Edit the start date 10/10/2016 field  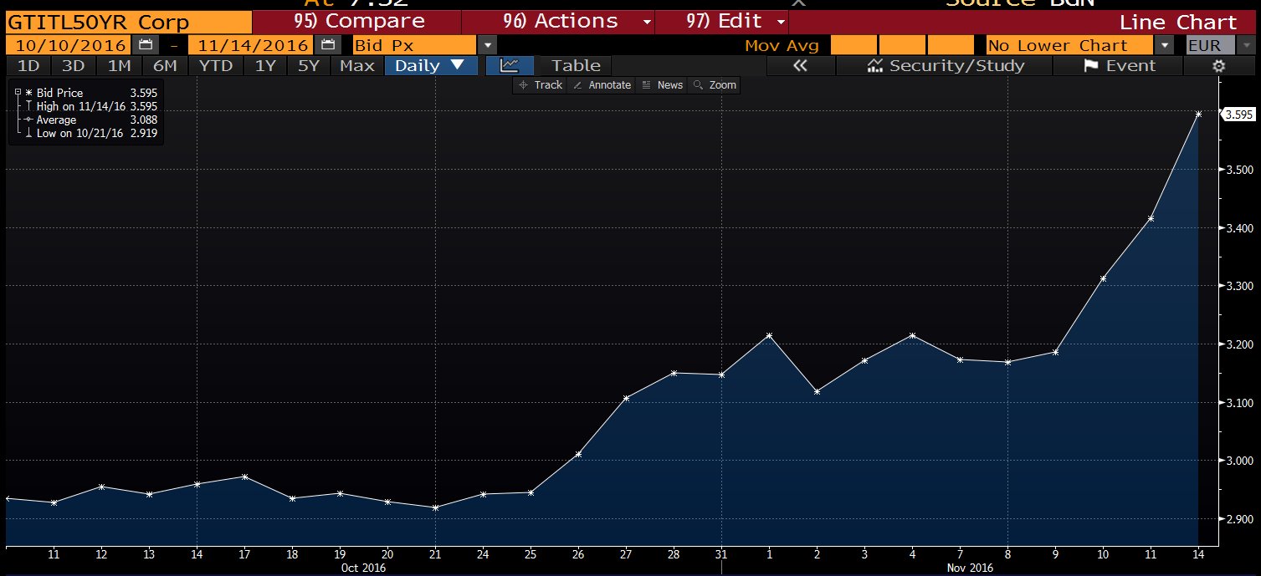click(x=67, y=45)
